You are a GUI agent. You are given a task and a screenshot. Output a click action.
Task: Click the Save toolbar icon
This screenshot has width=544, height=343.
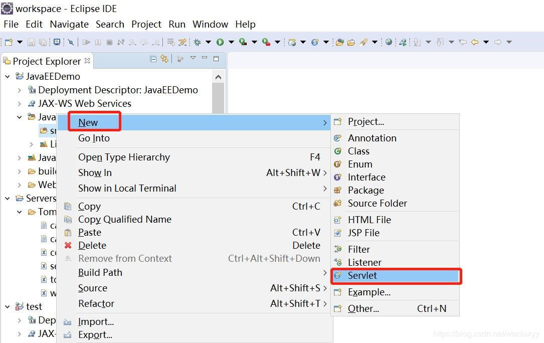pos(31,42)
